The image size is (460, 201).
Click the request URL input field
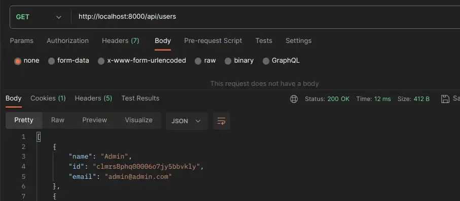(265, 17)
